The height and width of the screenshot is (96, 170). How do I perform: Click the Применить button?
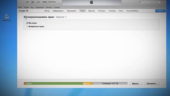(x=152, y=83)
